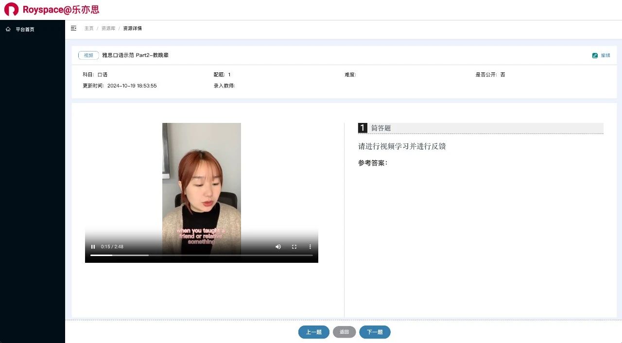The image size is (622, 343).
Task: Click the 编辑 link
Action: [605, 55]
